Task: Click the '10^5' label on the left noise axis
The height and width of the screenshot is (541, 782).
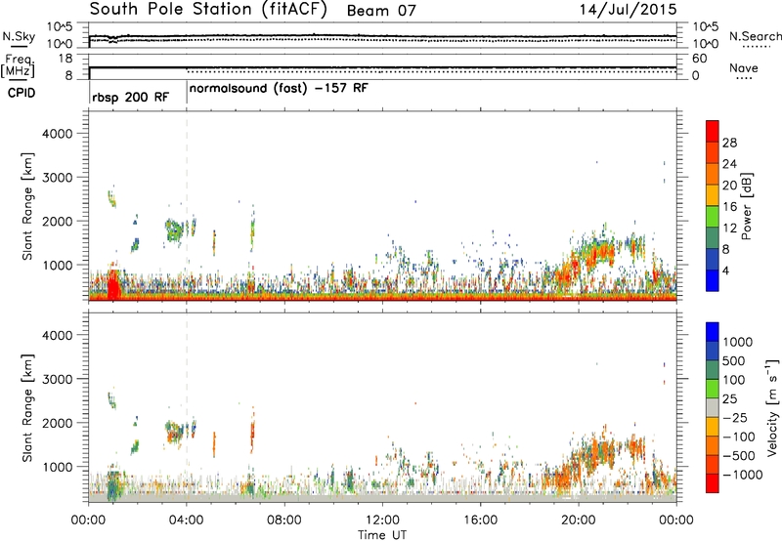Action: [60, 26]
